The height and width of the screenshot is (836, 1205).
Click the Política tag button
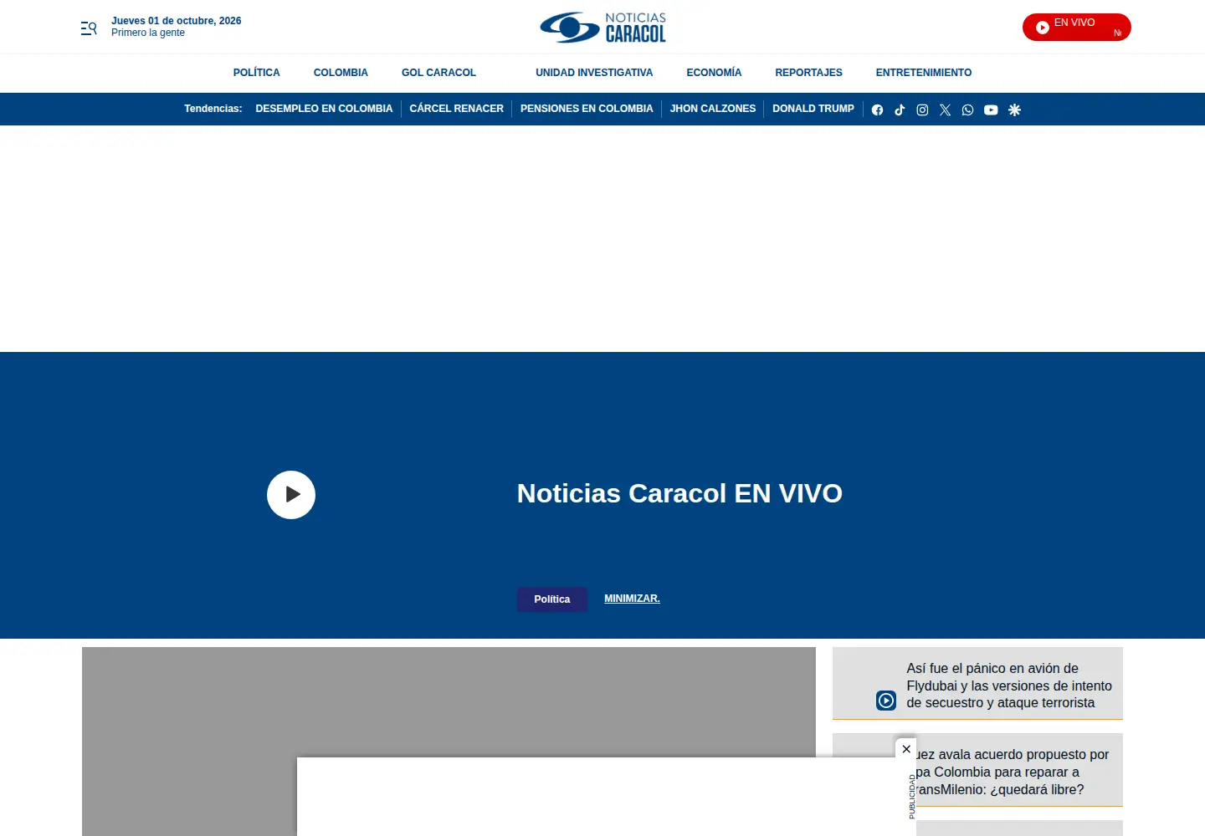(x=552, y=599)
